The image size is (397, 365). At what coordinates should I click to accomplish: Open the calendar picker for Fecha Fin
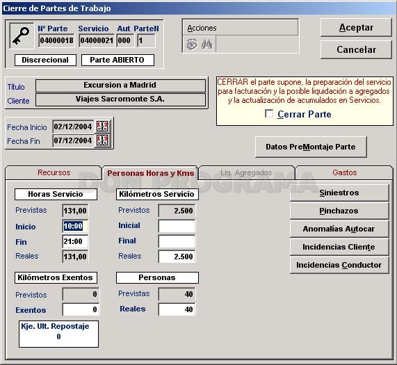click(x=102, y=140)
